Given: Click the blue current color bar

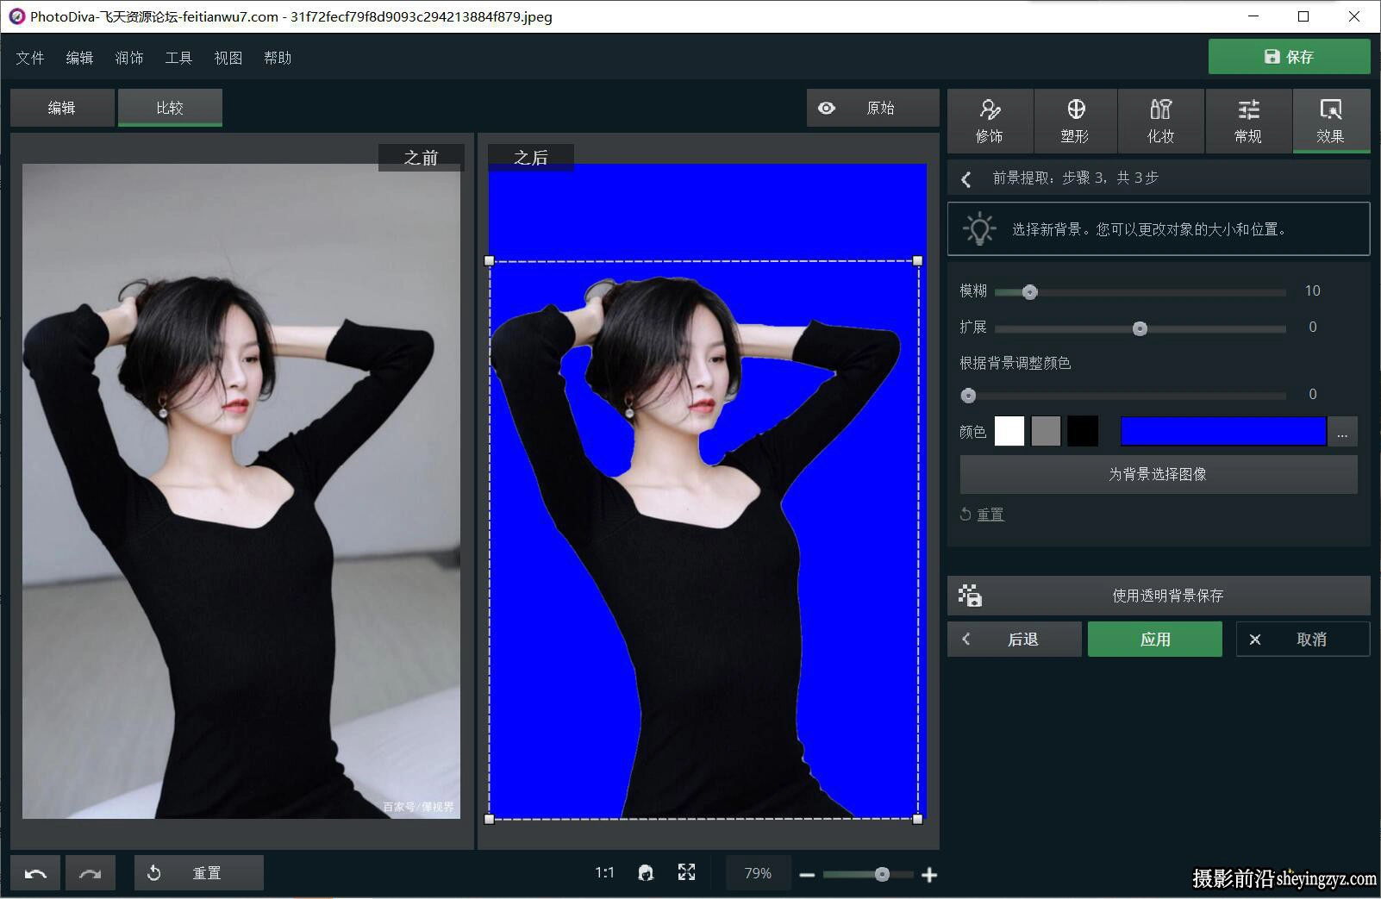Looking at the screenshot, I should click(x=1223, y=431).
